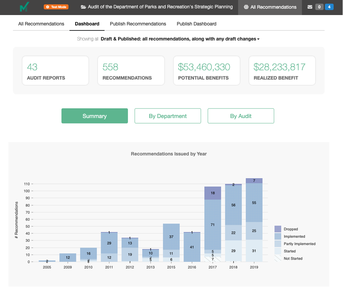This screenshot has height=295, width=343.
Task: Click the 2009 bar labeled 12
Action: point(68,258)
